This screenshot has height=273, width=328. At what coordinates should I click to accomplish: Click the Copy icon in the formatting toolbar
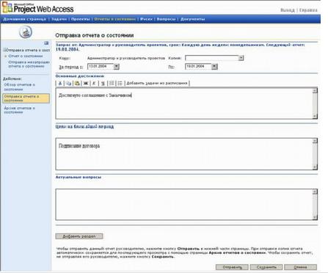click(x=69, y=84)
